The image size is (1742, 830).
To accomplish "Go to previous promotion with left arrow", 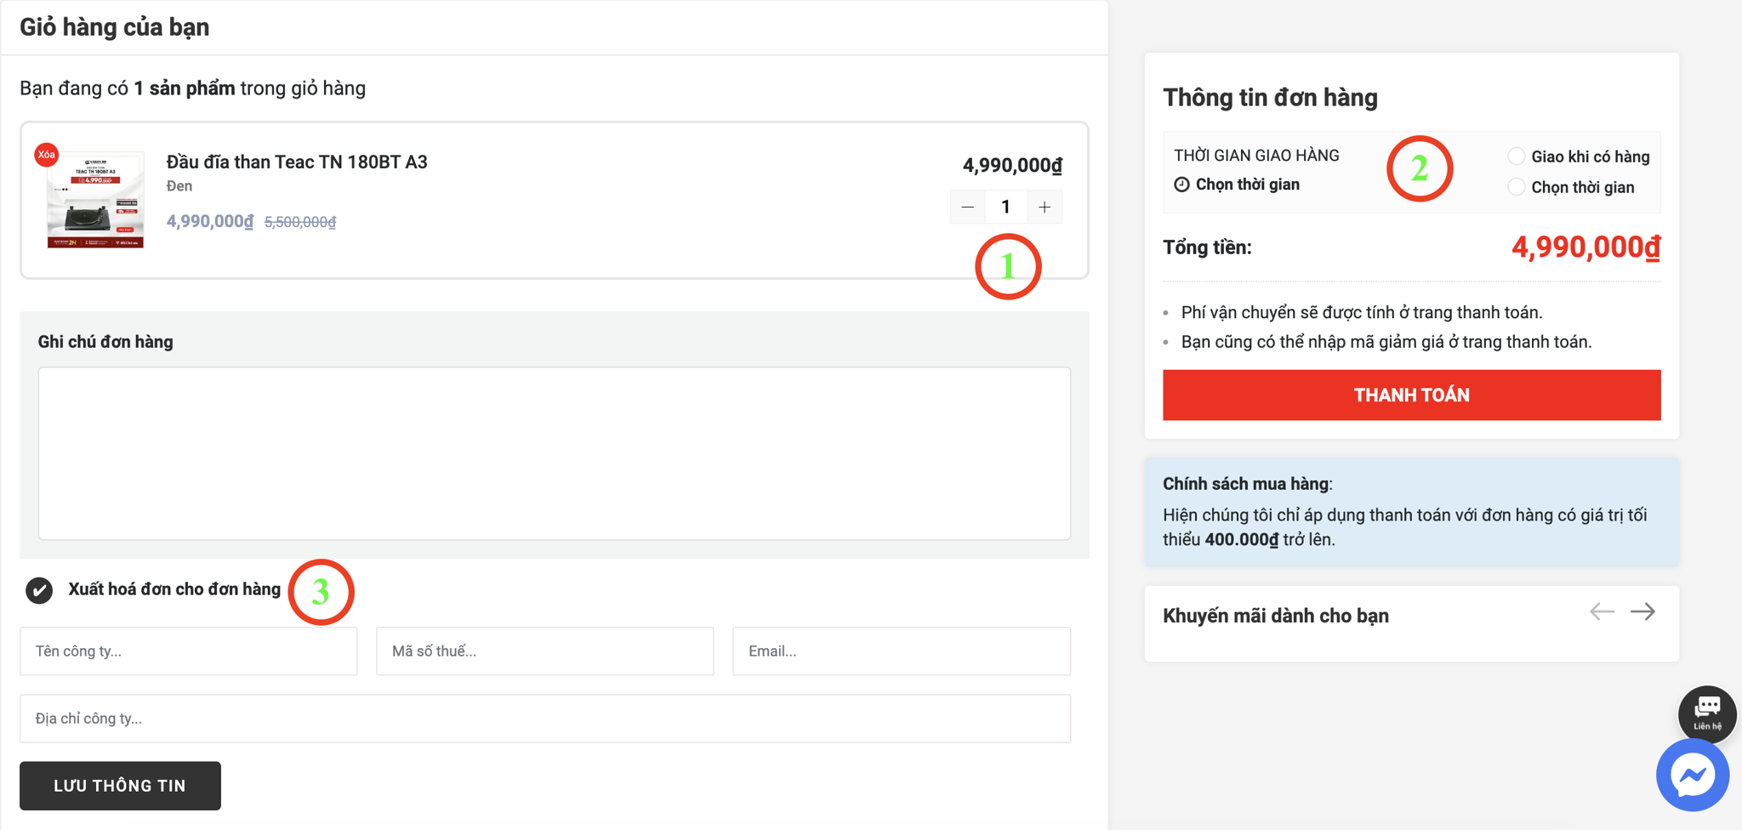I will [x=1602, y=612].
